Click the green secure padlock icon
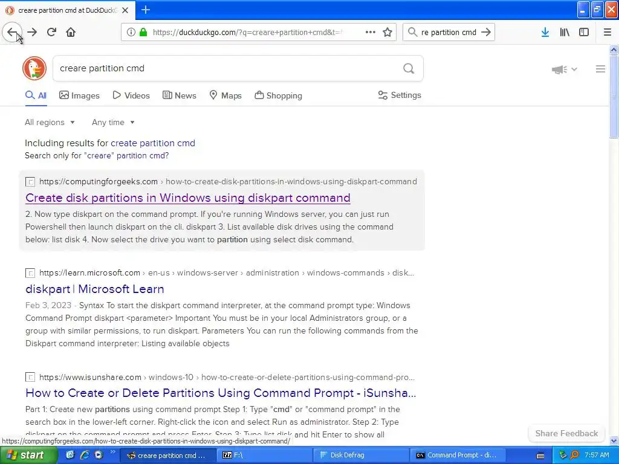 point(143,32)
